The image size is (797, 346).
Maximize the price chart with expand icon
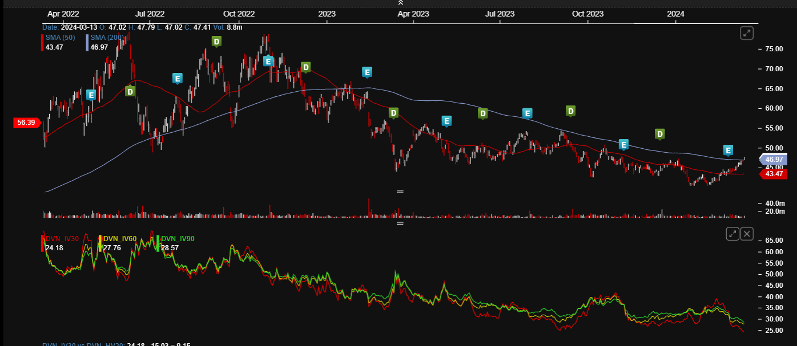pos(747,33)
